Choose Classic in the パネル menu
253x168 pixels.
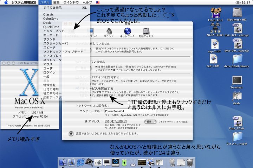click(64, 14)
